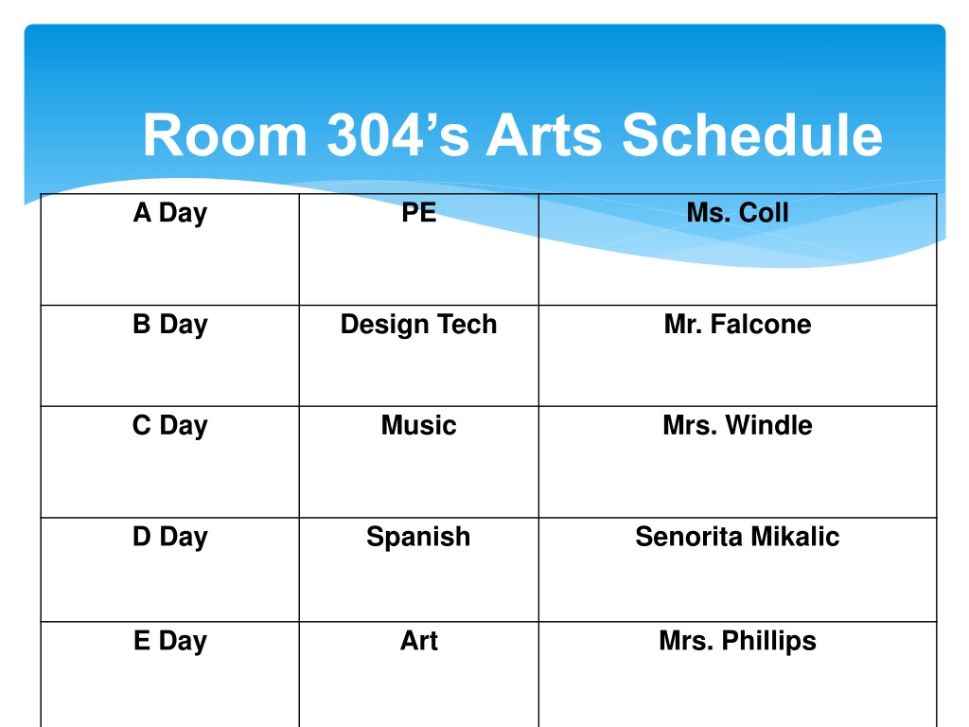This screenshot has width=969, height=727.
Task: Click the 'A Day' table cell
Action: coord(170,249)
